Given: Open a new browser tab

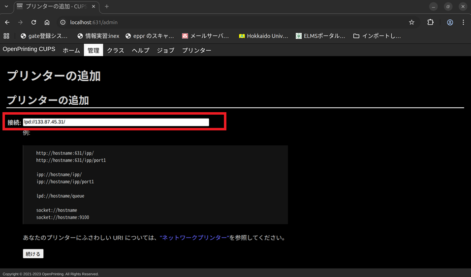Looking at the screenshot, I should click(x=107, y=6).
